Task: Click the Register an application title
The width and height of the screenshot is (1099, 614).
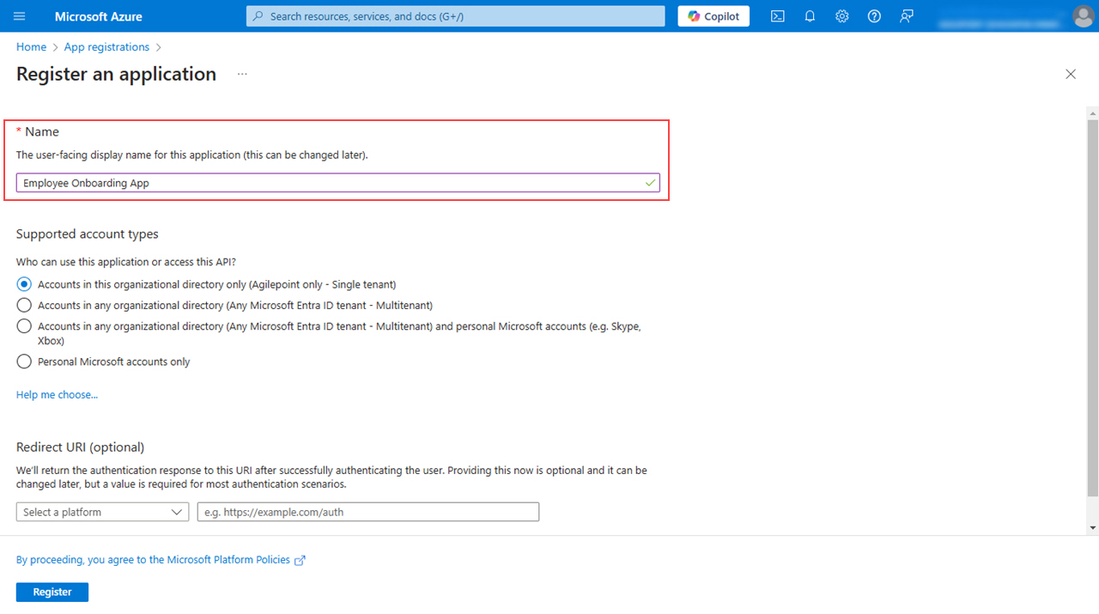Action: (116, 74)
